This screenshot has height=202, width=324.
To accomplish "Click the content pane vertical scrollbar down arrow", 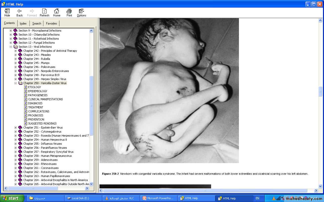I will click(320, 186).
